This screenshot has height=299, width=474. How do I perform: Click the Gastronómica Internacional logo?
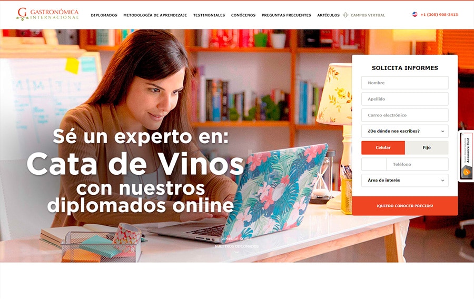[47, 14]
